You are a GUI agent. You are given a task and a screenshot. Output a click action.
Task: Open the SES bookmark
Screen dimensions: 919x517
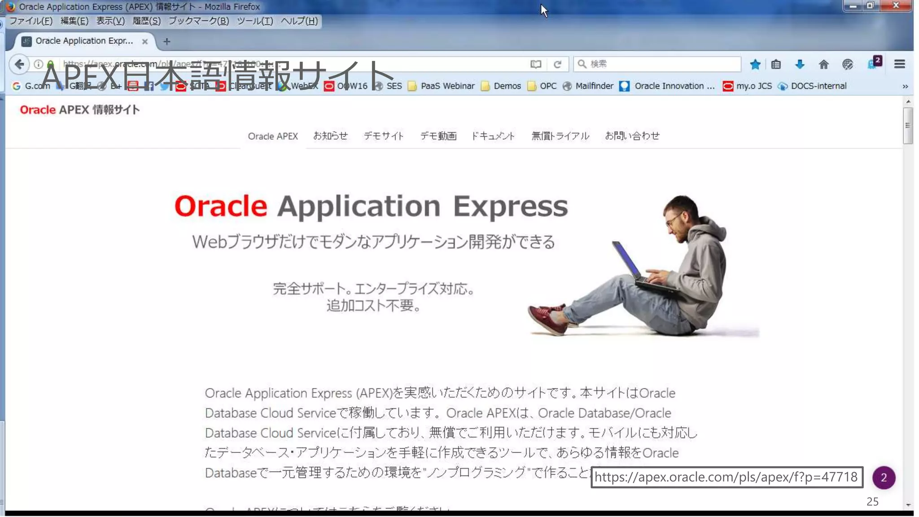(388, 86)
